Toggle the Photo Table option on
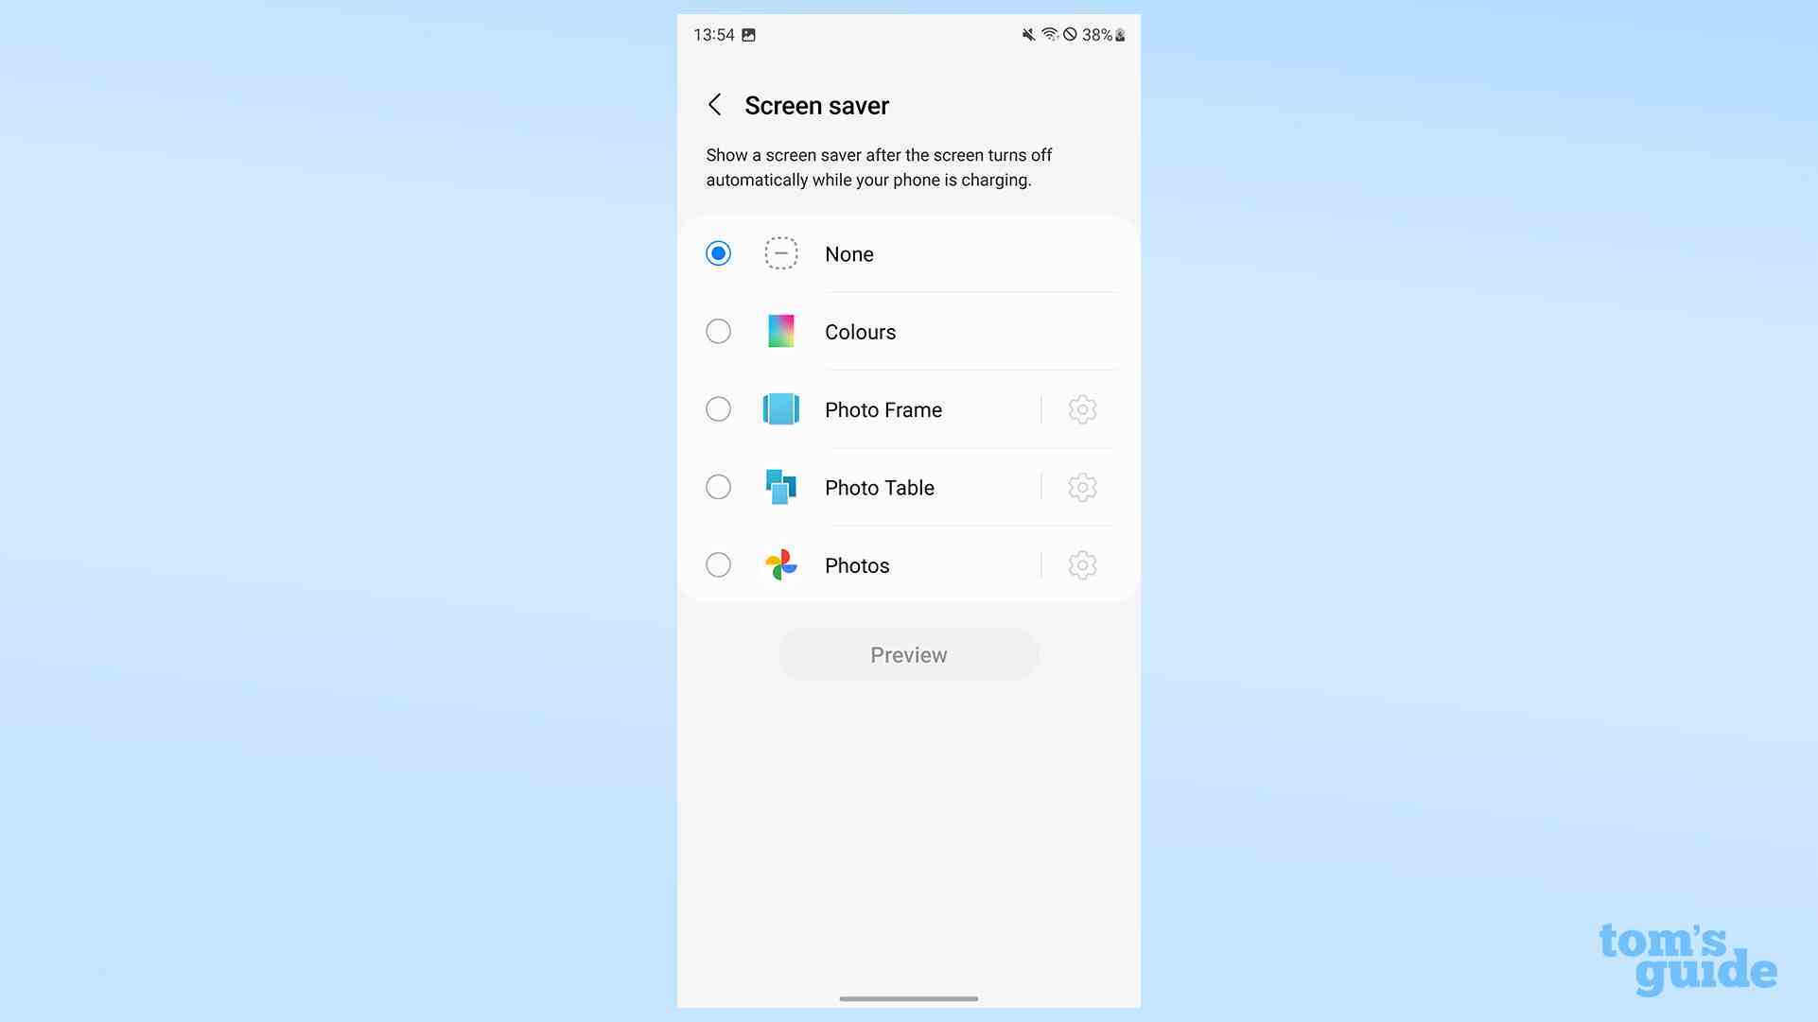This screenshot has width=1818, height=1022. [x=719, y=487]
